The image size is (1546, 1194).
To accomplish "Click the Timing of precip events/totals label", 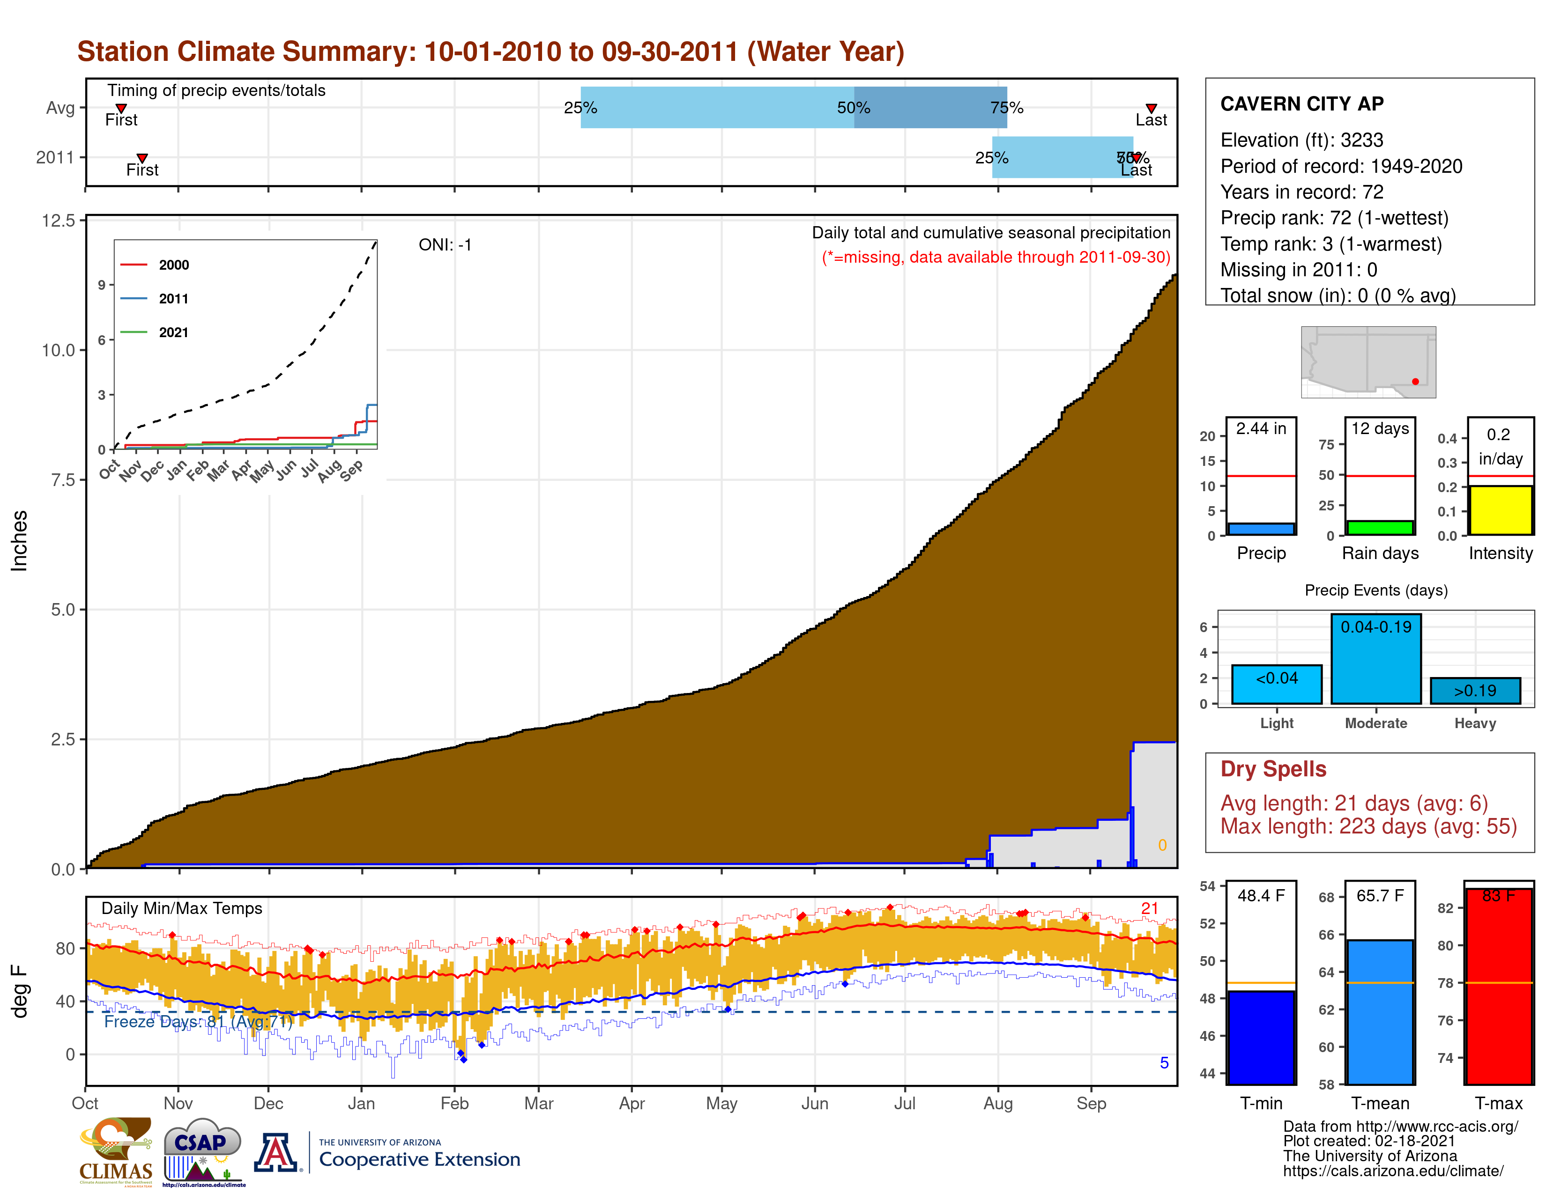I will 216,90.
